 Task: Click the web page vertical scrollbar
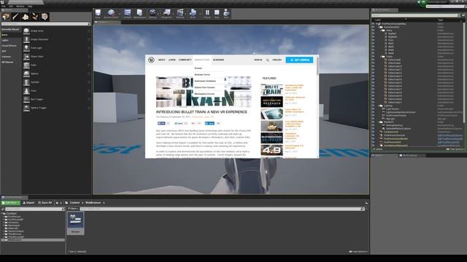(317, 66)
